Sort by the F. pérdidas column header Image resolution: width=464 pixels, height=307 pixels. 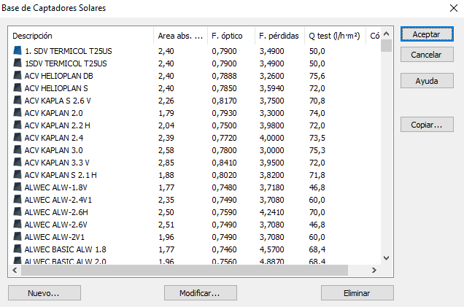click(x=279, y=36)
